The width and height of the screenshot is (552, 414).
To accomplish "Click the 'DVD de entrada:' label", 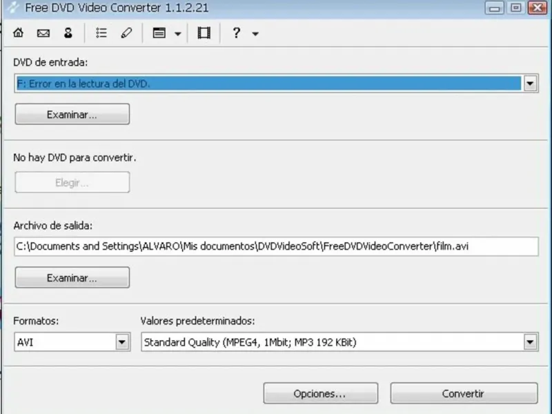I will tap(50, 62).
